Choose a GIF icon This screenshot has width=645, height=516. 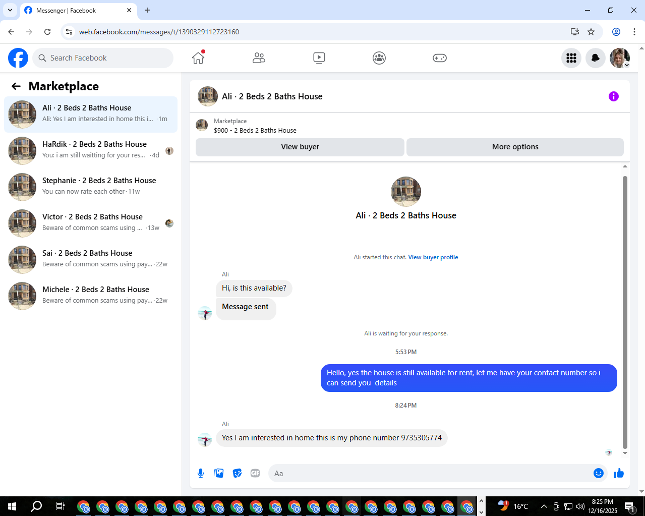(x=255, y=473)
